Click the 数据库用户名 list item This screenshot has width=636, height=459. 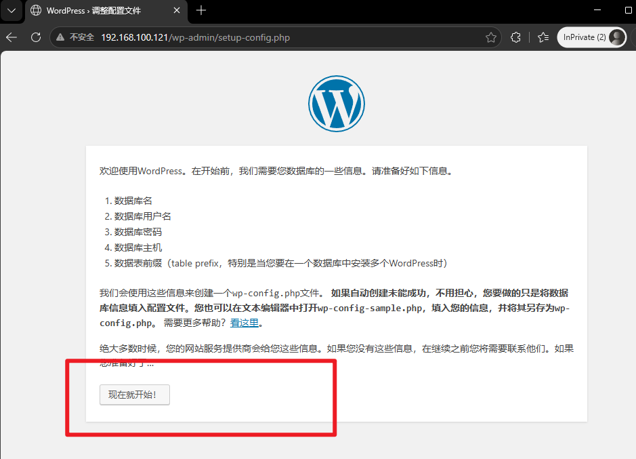[x=142, y=216]
